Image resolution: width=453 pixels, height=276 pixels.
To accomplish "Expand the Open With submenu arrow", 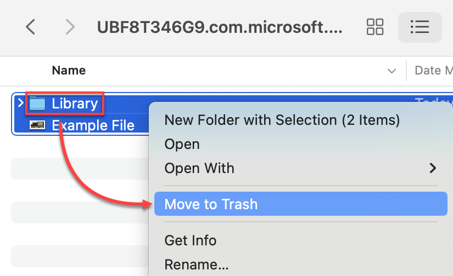I will (x=433, y=168).
